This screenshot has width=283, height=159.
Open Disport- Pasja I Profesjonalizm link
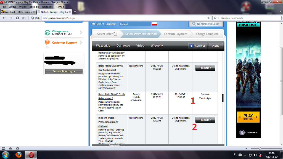(x=108, y=122)
